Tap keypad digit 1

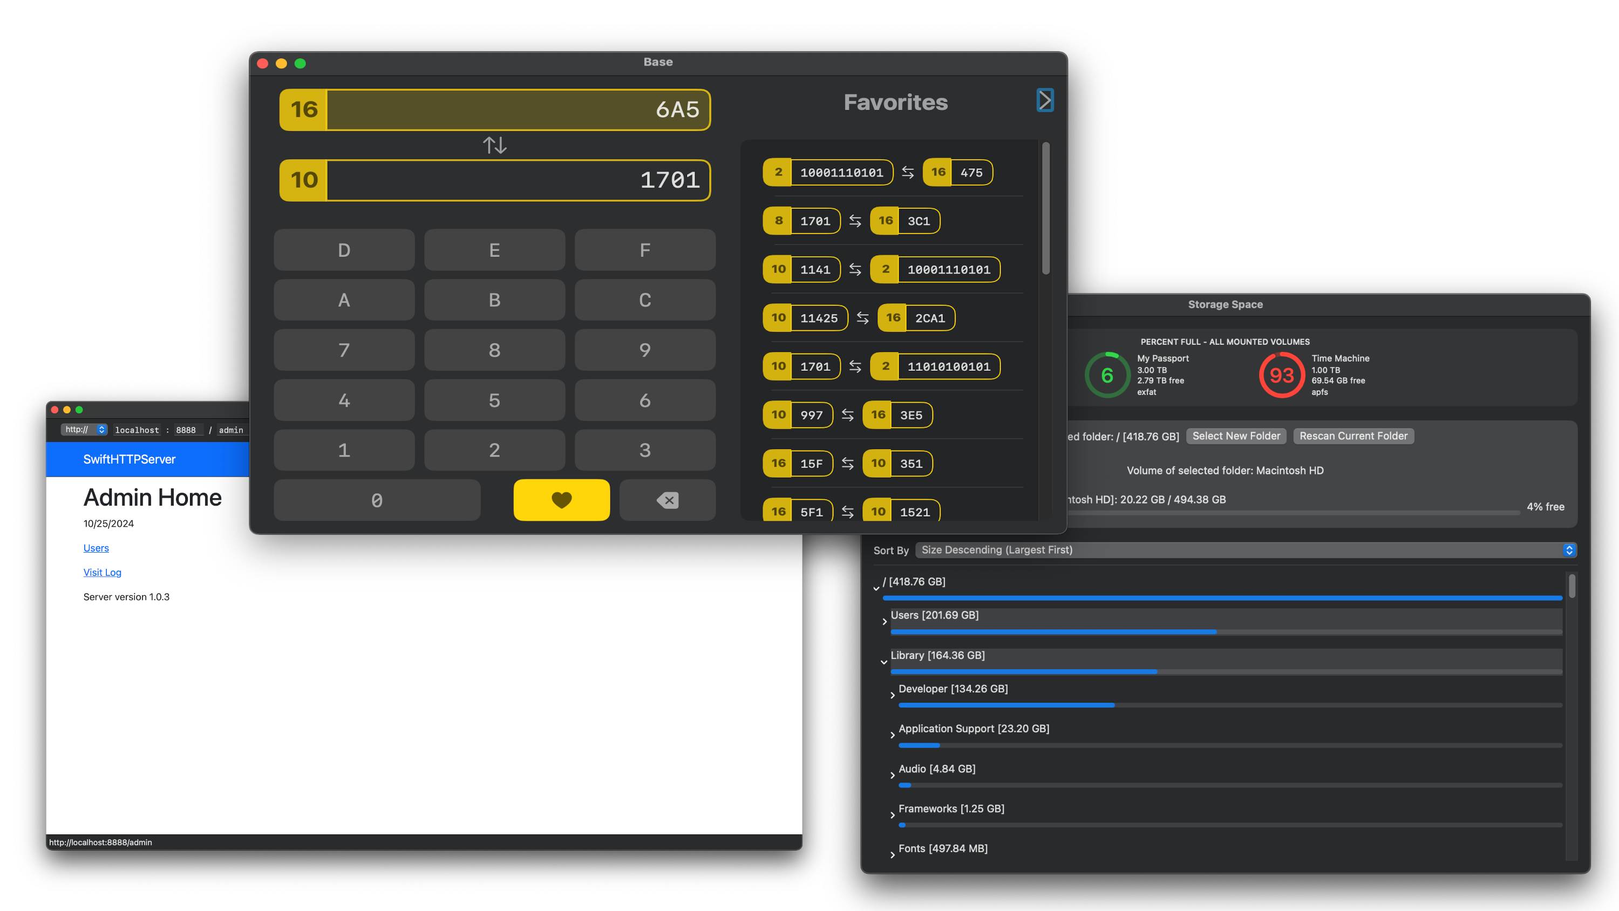(344, 450)
